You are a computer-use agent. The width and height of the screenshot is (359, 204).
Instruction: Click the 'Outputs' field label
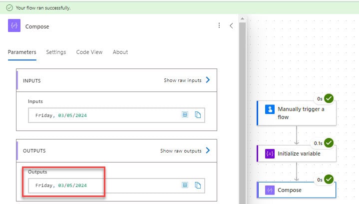pyautogui.click(x=37, y=171)
